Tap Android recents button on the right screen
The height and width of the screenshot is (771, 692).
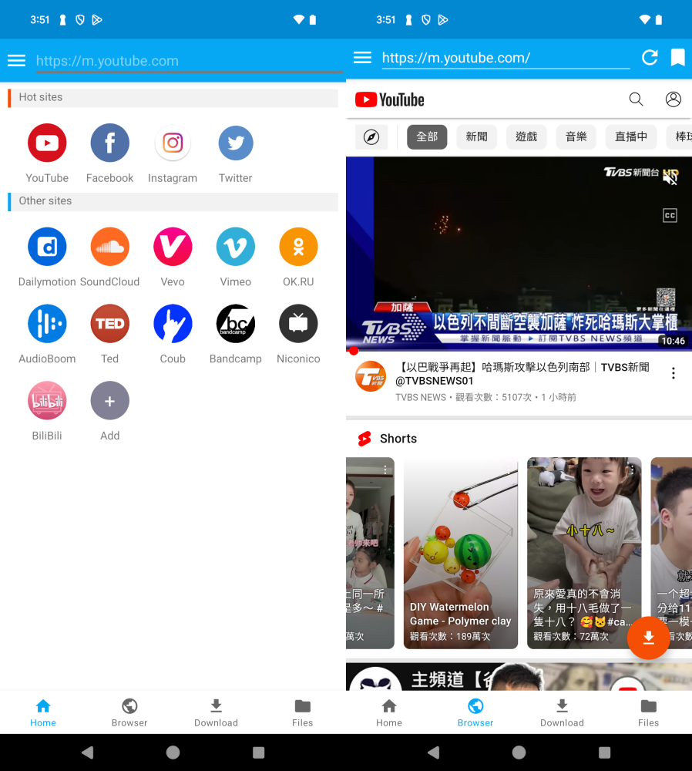[x=604, y=752]
